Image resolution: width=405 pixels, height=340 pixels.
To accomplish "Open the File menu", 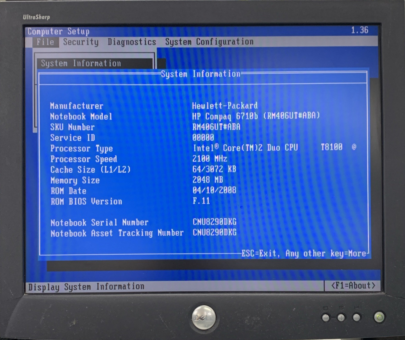I will 45,42.
